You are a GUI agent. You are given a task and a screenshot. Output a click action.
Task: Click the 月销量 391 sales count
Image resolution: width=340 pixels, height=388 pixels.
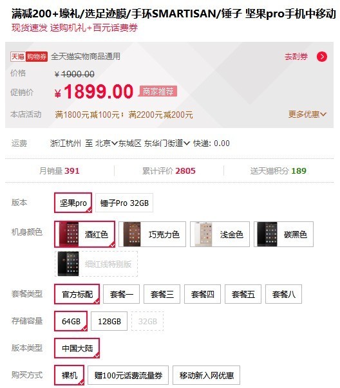pos(59,171)
